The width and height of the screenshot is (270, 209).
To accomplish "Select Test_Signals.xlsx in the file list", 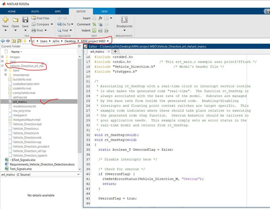I will tap(21, 169).
